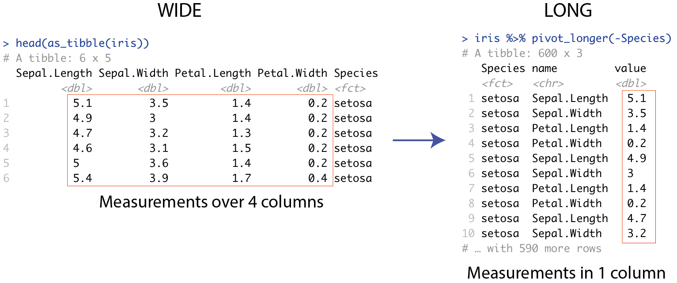
Task: Click 'Measurements over 4 columns' caption
Action: tap(211, 202)
